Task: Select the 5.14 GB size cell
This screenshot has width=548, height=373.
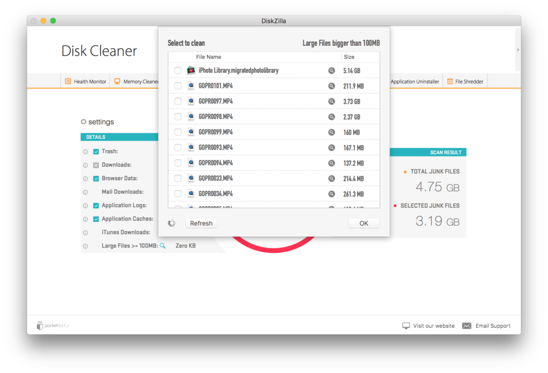Action: click(352, 71)
